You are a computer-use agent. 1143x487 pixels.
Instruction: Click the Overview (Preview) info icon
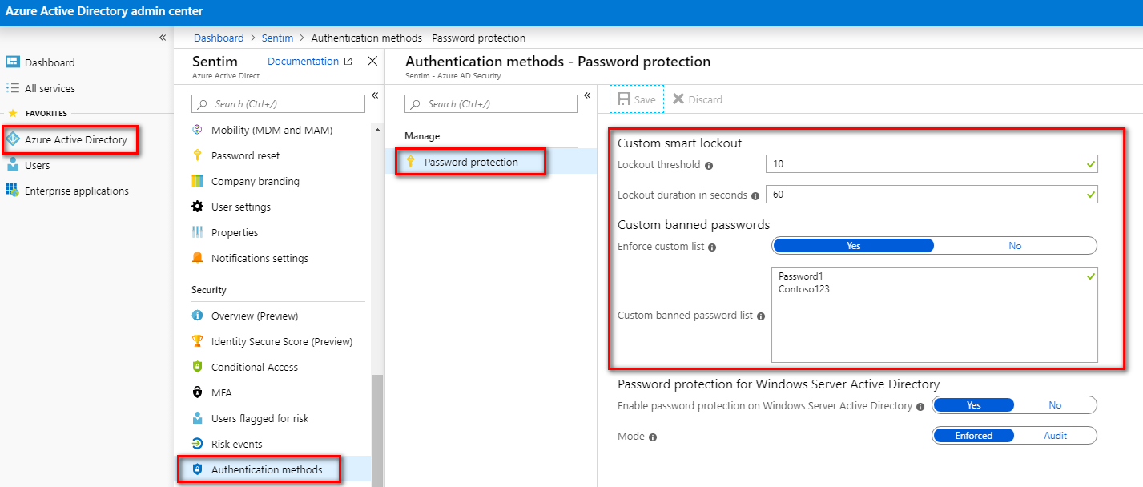coord(198,316)
